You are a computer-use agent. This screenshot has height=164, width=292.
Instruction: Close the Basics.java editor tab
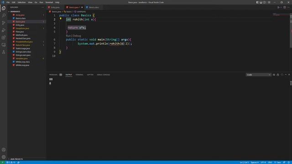coord(82,7)
